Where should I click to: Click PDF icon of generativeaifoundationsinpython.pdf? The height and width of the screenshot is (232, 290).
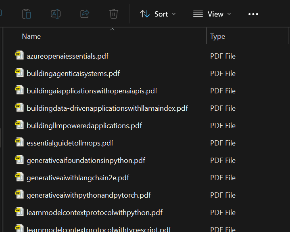pos(19,160)
